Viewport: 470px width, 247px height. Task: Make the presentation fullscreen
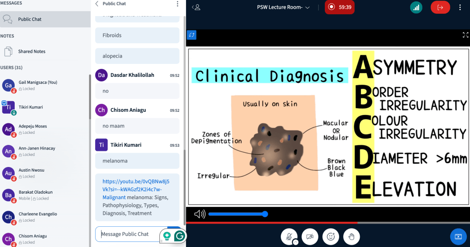tap(465, 35)
